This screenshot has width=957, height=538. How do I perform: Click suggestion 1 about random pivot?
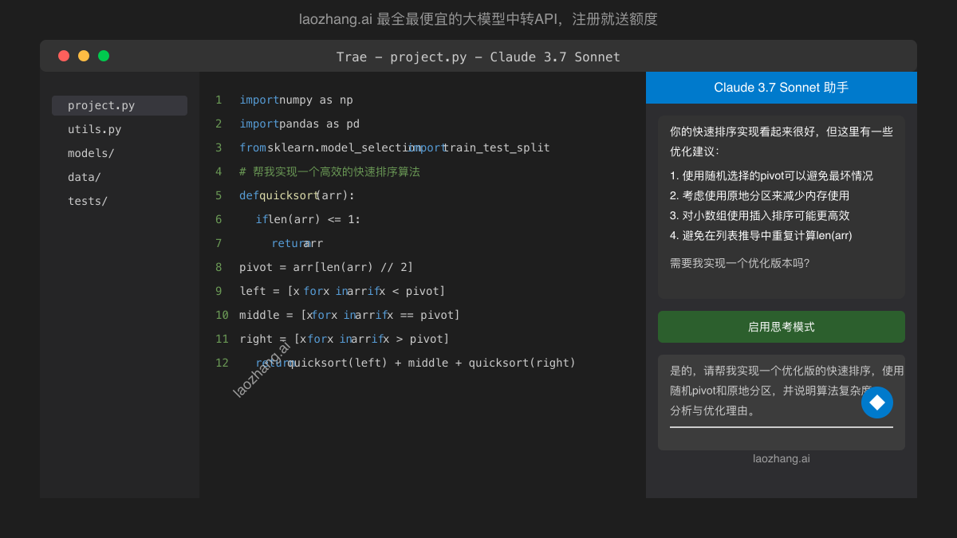771,175
